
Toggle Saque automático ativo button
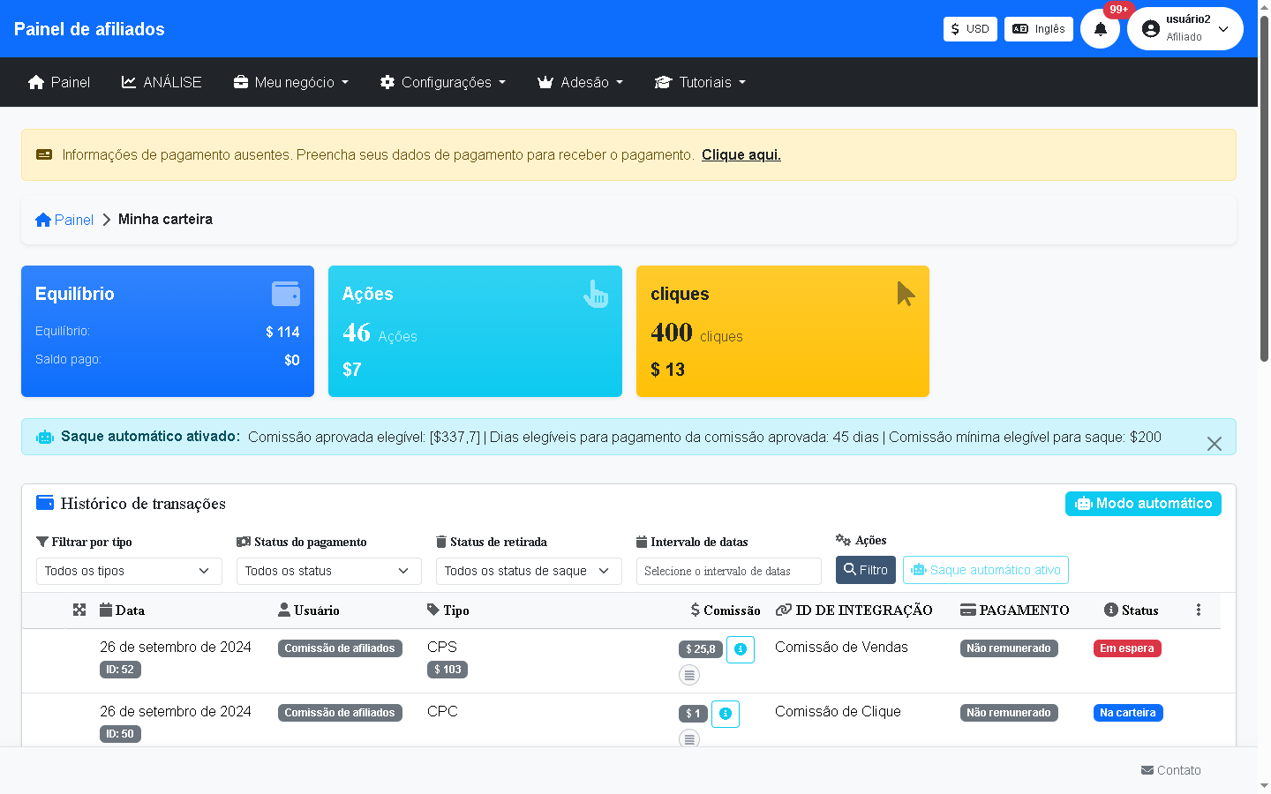985,570
